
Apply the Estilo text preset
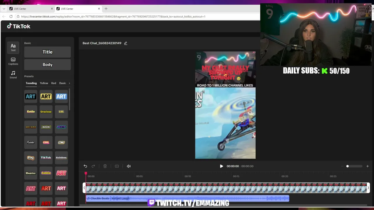tap(31, 112)
